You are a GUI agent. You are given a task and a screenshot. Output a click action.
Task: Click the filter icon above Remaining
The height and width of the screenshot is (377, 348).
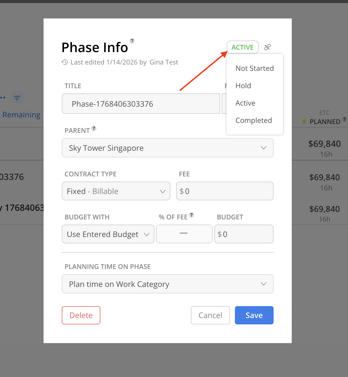(17, 98)
